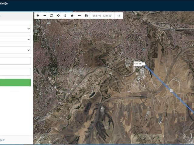Viewport: 194px width, 145px height.
Task: Print the map using printer icon
Action: click(x=86, y=15)
